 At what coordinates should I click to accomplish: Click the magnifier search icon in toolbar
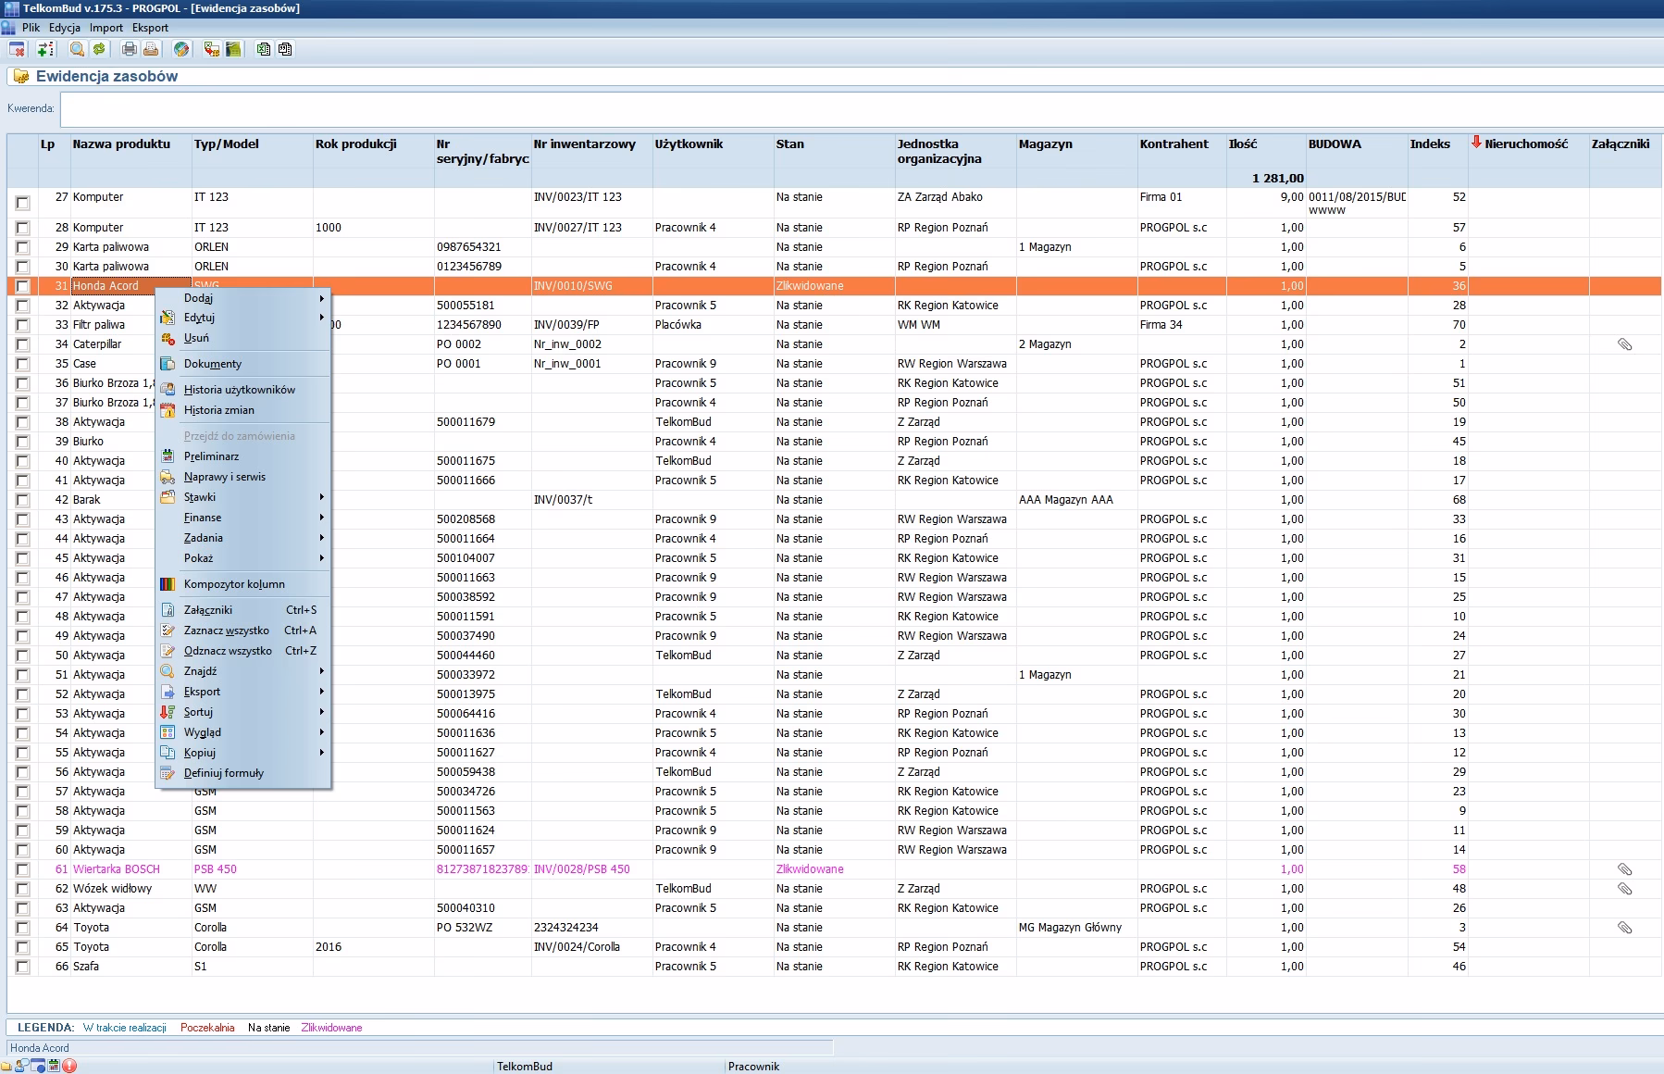[x=77, y=49]
